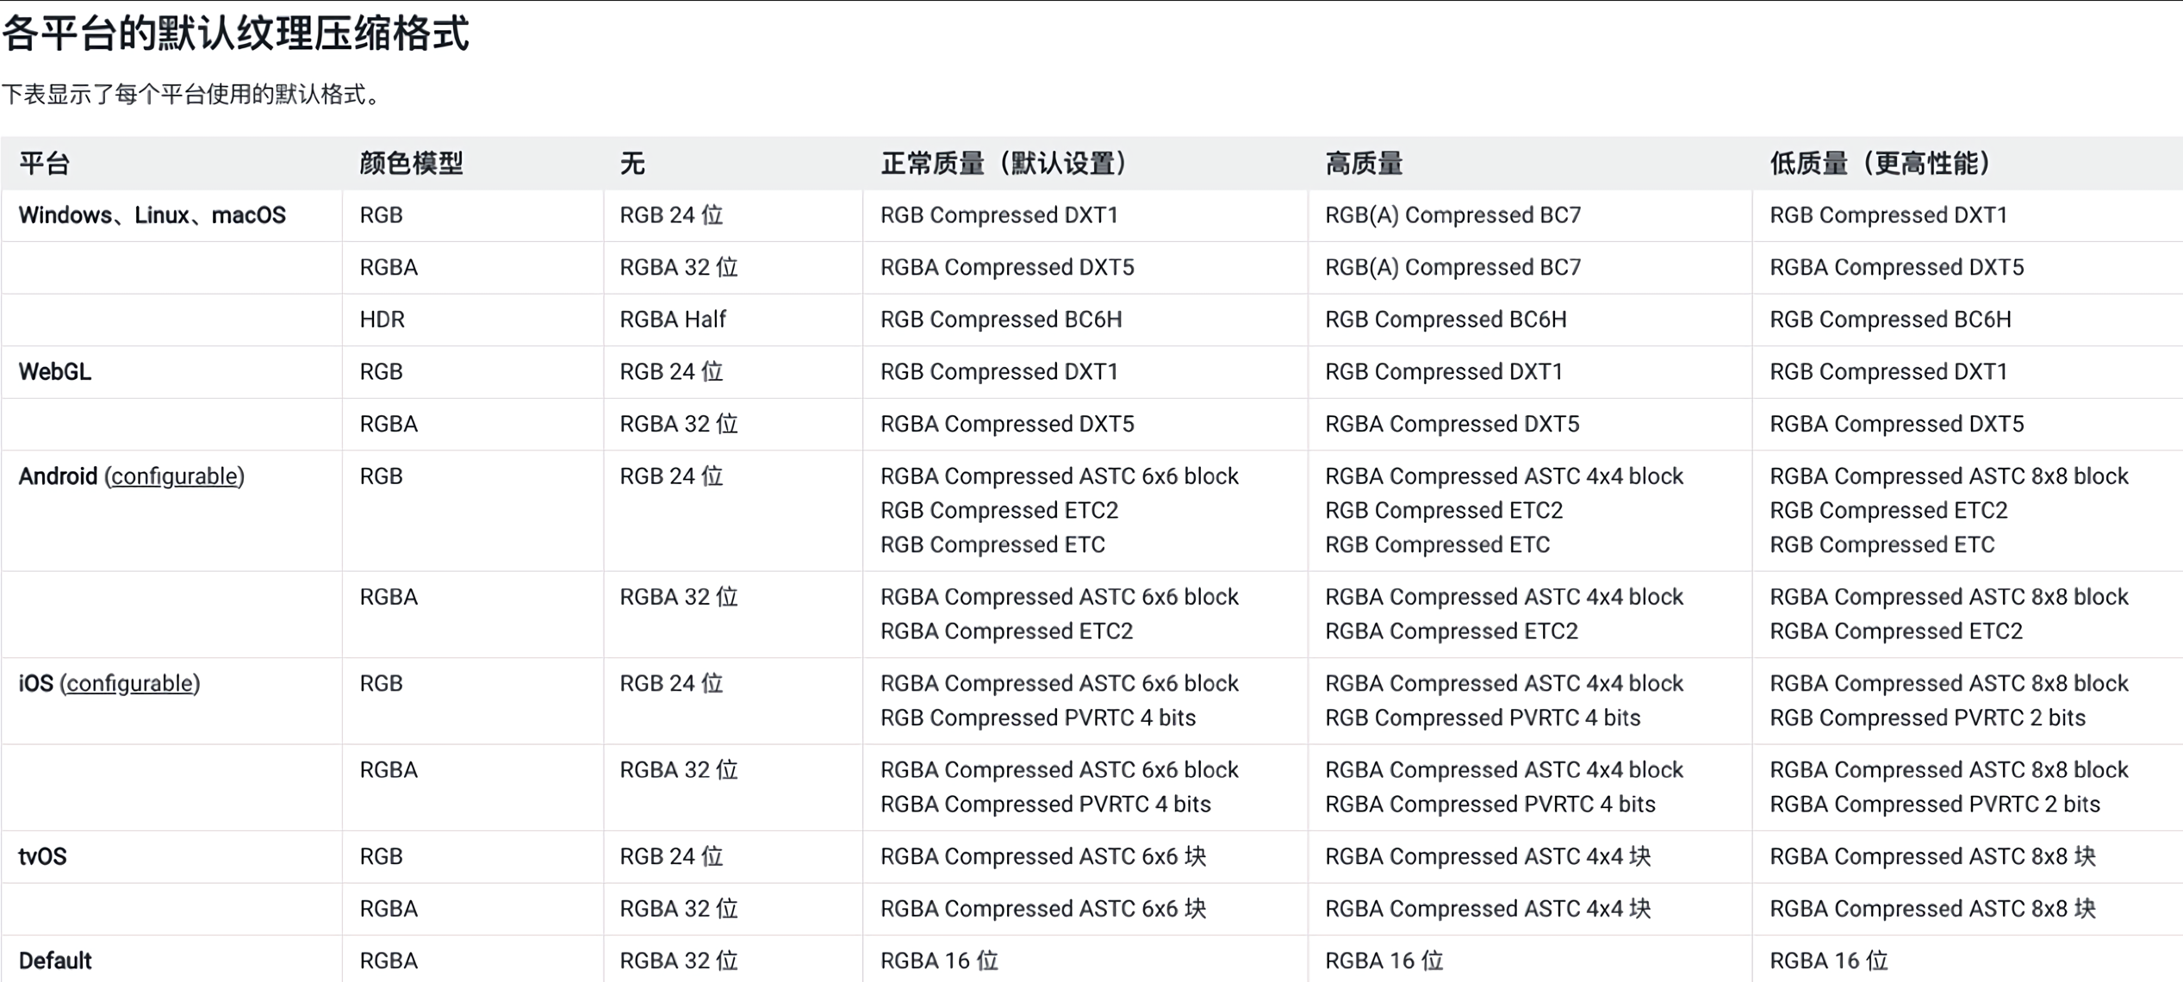Click RGB Compressed BC6H in 高质量 column
This screenshot has height=982, width=2183.
(x=1445, y=320)
